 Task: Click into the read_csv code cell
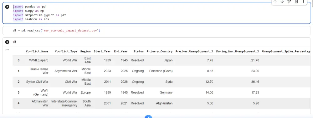click(156, 31)
